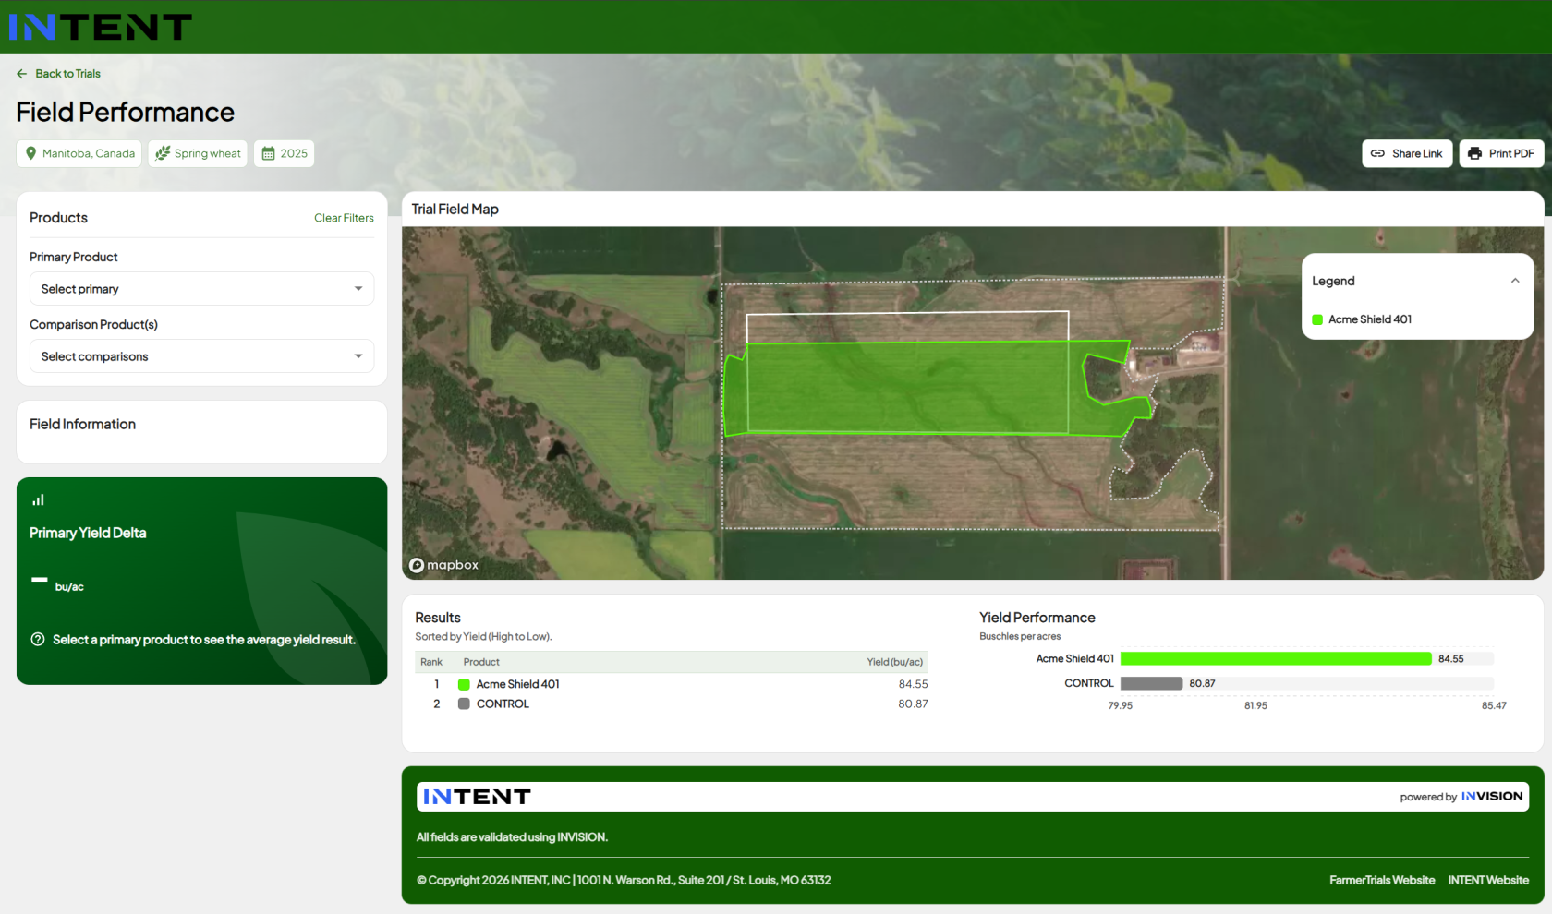Click the Rank column header
This screenshot has height=914, width=1552.
(431, 662)
